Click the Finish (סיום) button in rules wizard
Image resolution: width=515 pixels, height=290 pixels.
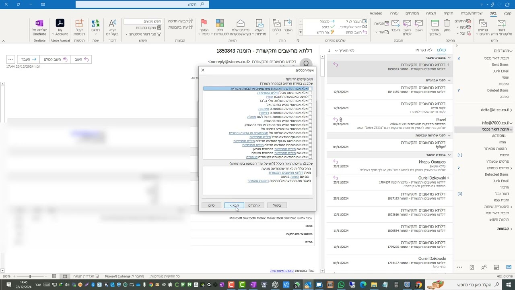[211, 205]
